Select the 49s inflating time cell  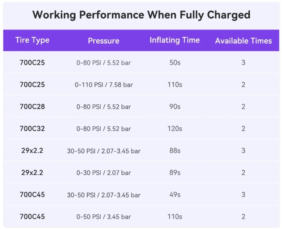[x=174, y=195]
